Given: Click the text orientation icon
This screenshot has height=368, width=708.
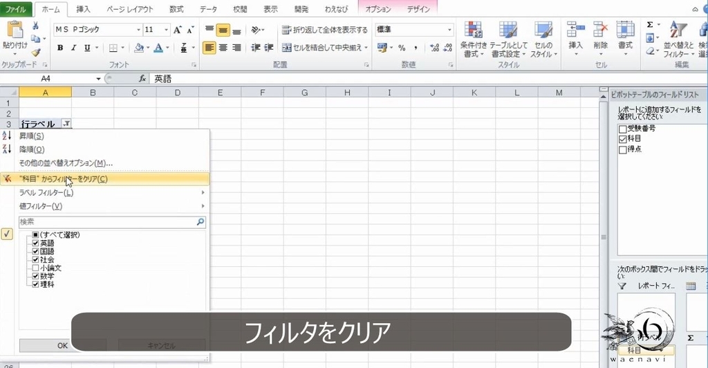Looking at the screenshot, I should tap(256, 30).
